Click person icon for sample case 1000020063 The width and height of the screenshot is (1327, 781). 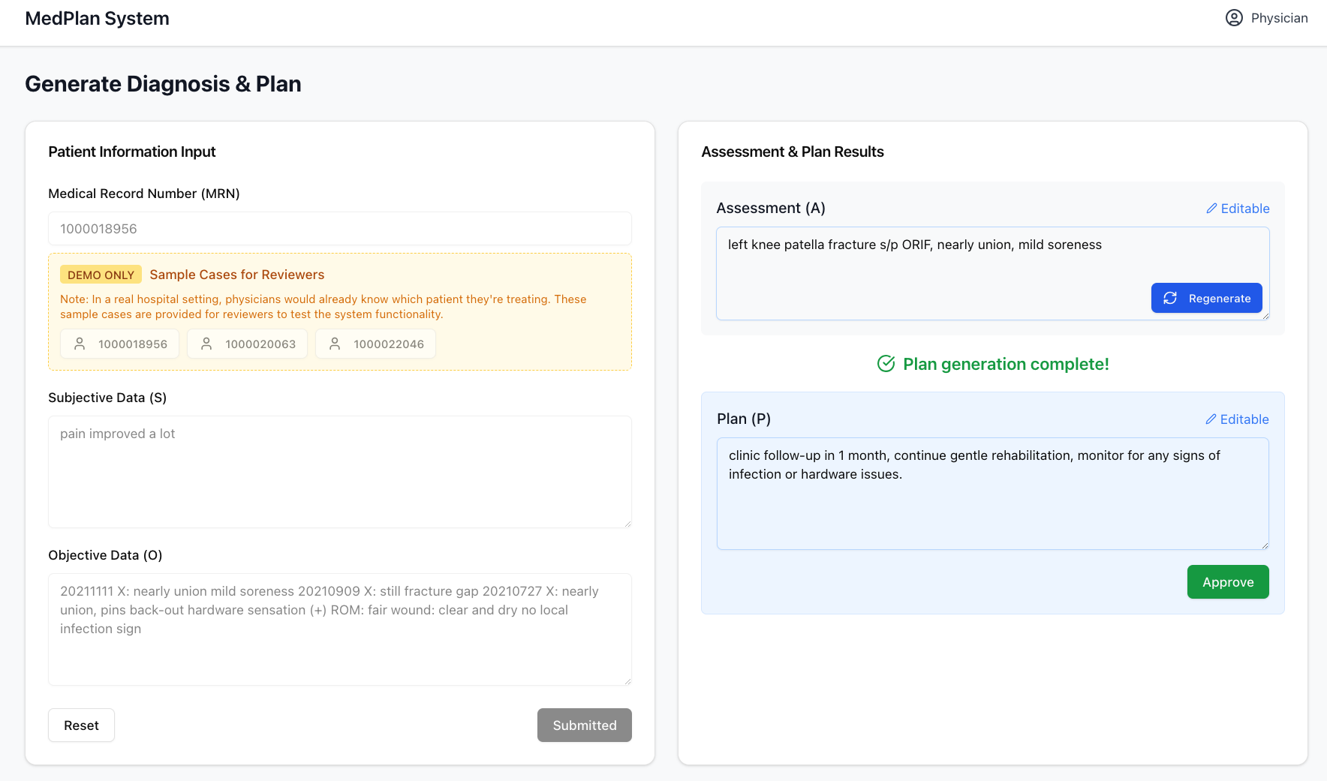206,344
